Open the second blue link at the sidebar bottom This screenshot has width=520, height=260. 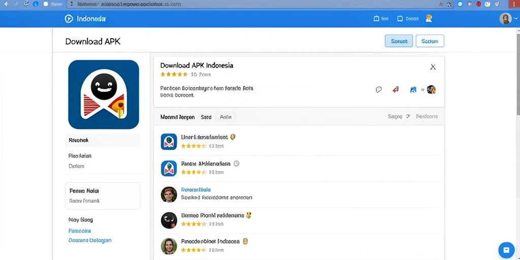[x=90, y=240]
